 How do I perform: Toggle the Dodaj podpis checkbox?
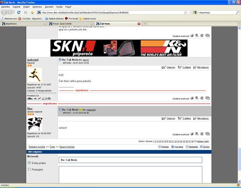[29, 163]
